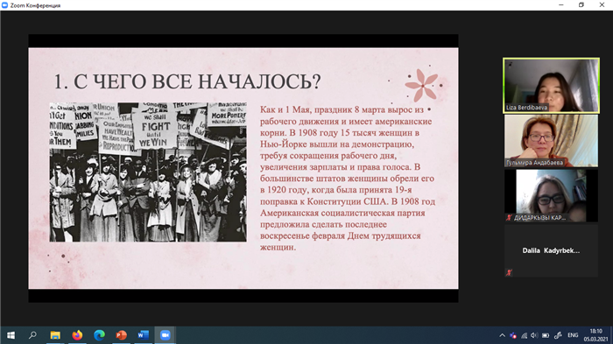Open File Explorer from taskbar
This screenshot has height=344, width=613.
point(55,335)
